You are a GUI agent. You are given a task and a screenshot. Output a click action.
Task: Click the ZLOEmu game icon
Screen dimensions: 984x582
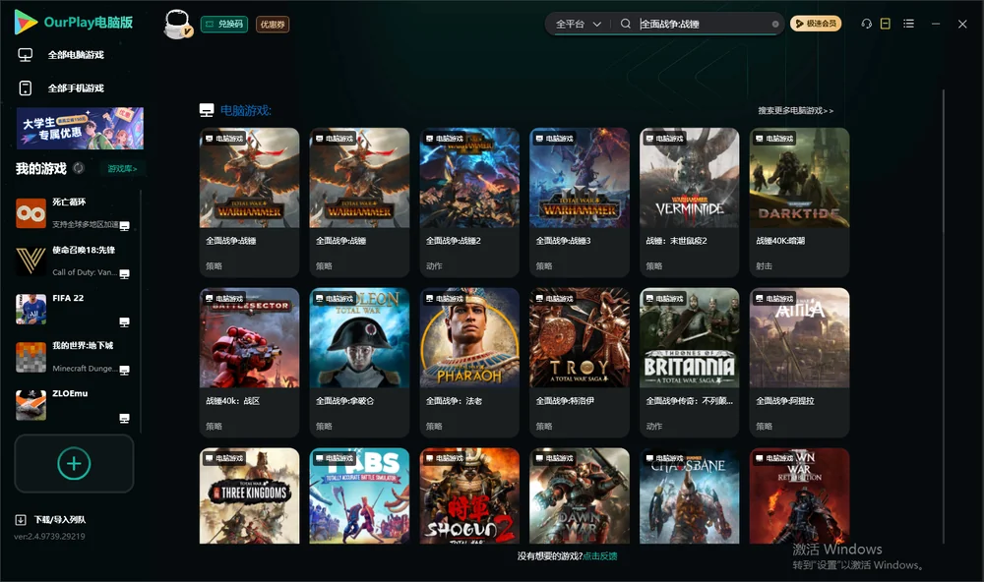point(31,405)
